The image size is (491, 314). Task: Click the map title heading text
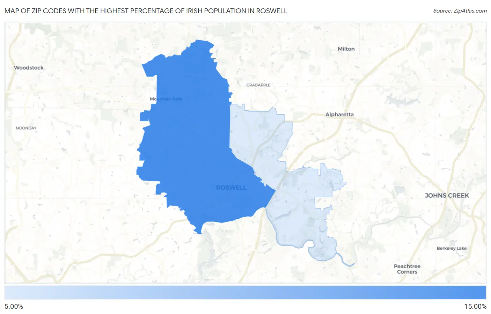(146, 11)
